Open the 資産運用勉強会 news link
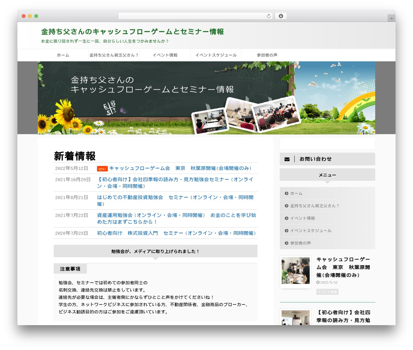413x350 pixels. [176, 218]
